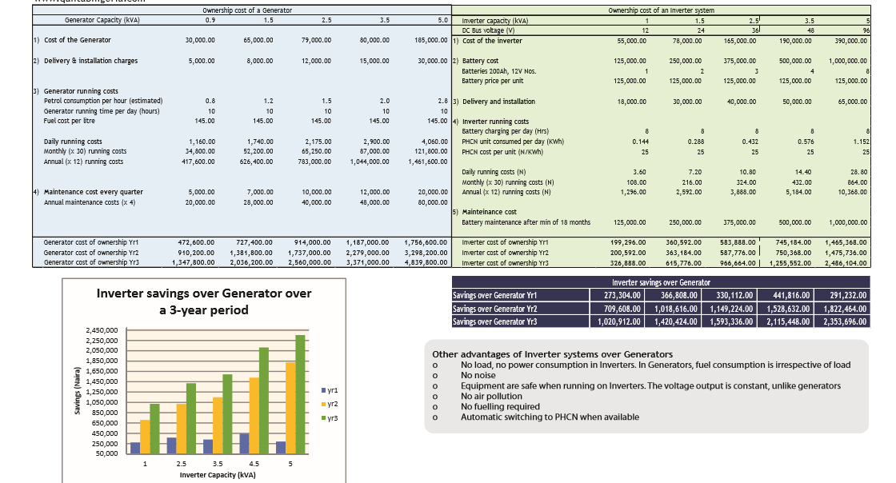Screen dimensions: 896x483
Task: Select the 2,486,104.00 inverter ownership Yr3 cell
Action: [846, 262]
